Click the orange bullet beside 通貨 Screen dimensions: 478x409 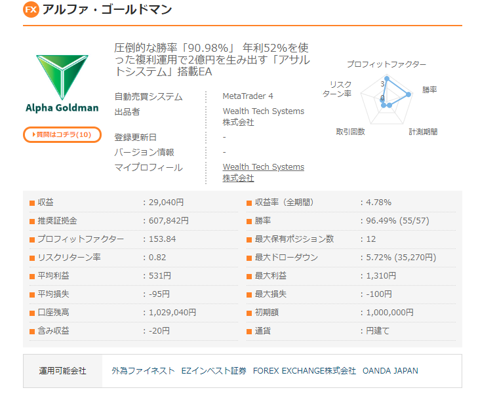coord(249,331)
